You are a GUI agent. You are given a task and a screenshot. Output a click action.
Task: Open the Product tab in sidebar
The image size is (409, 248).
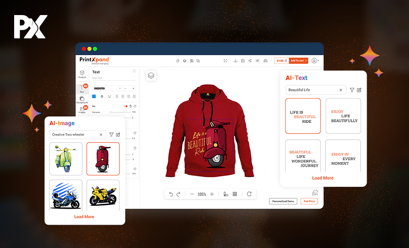[82, 74]
